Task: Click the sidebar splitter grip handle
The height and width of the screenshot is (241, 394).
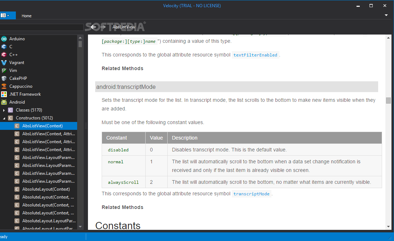Action: pos(86,126)
